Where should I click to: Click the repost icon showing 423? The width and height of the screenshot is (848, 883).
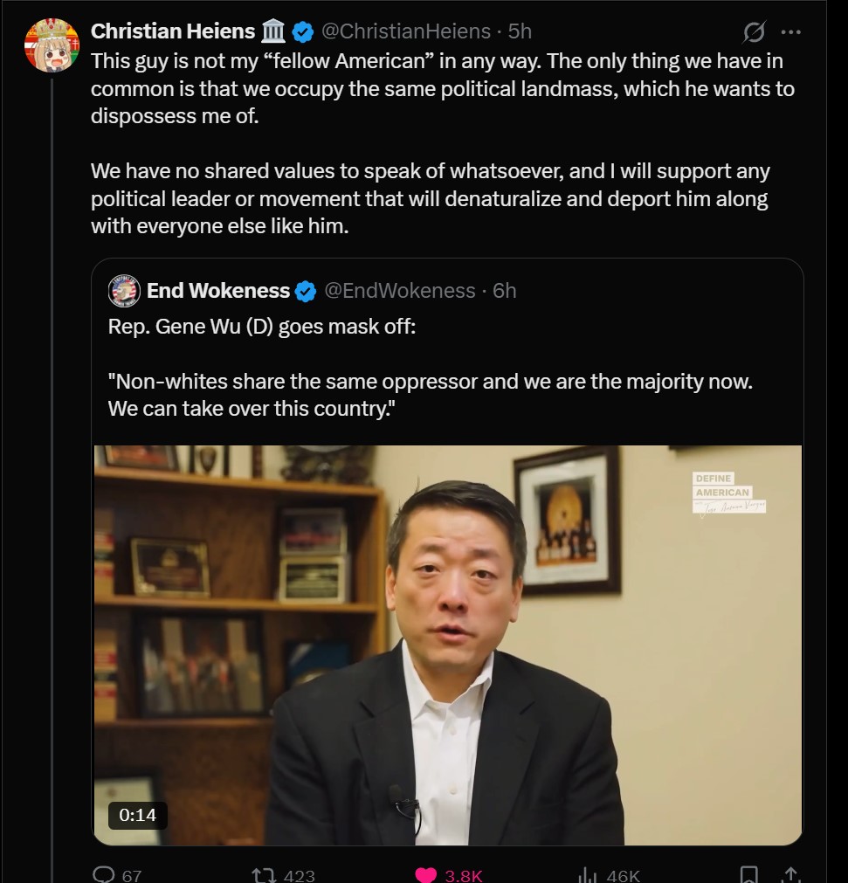(x=264, y=874)
